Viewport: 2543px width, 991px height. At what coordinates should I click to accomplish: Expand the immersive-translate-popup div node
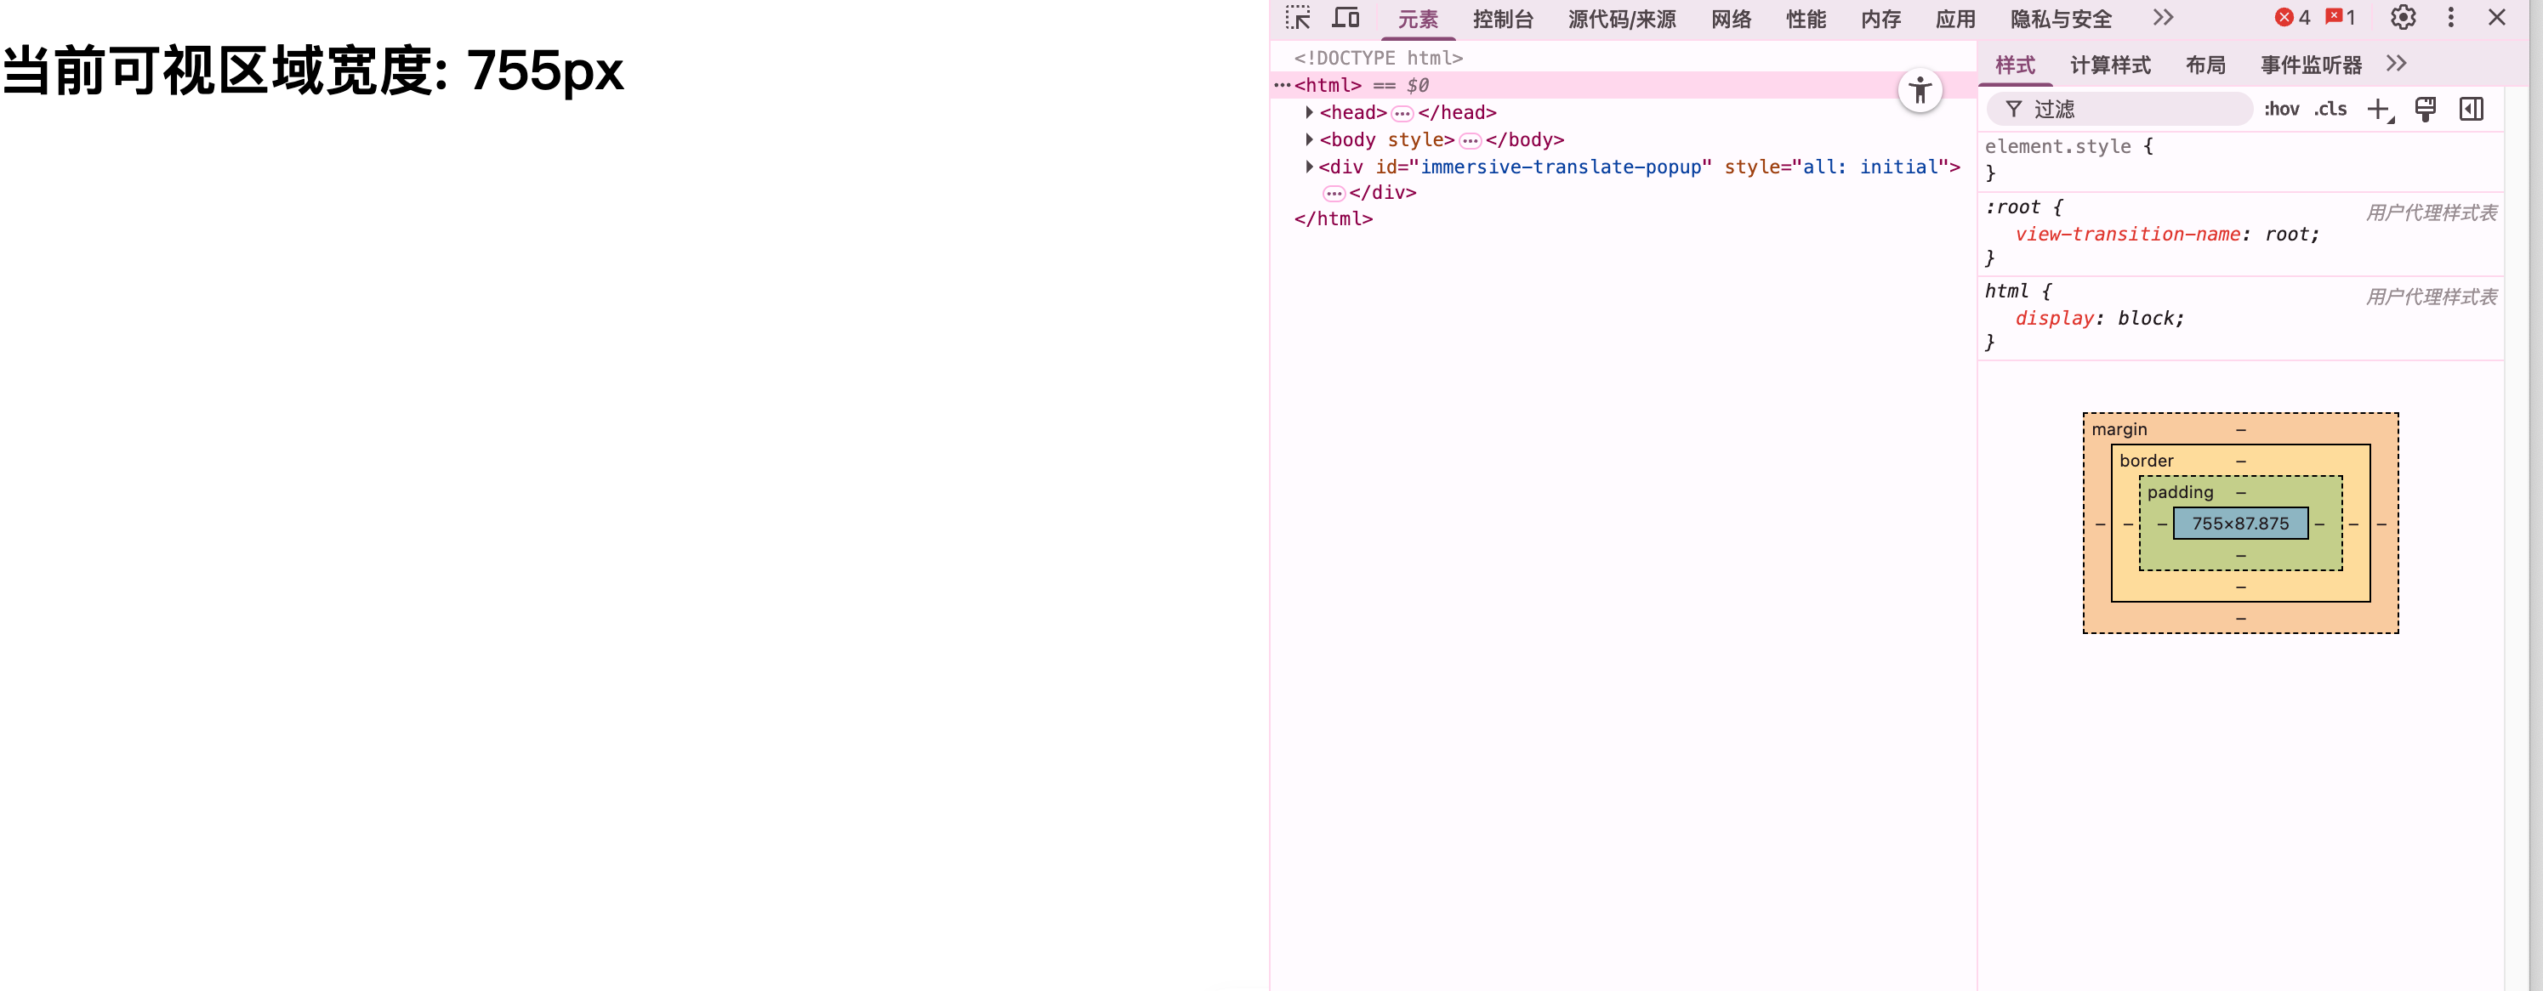pyautogui.click(x=1309, y=167)
